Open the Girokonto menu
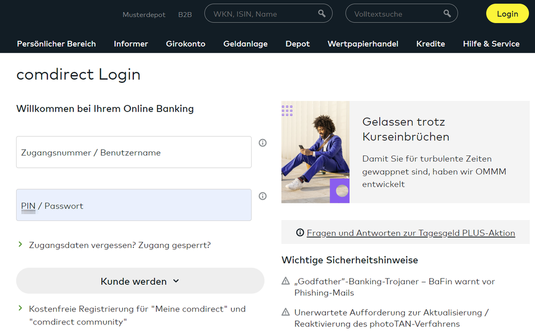This screenshot has height=332, width=535. pos(185,44)
